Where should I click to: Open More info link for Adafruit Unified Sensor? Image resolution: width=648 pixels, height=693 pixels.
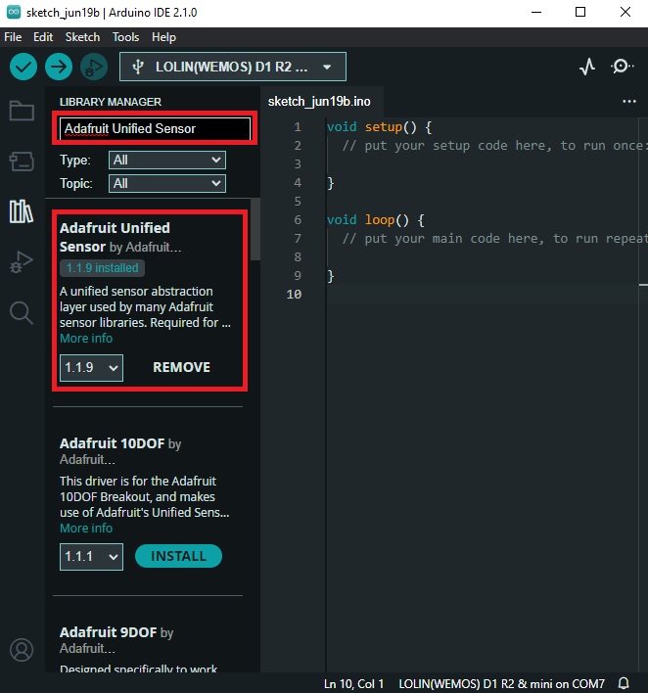pyautogui.click(x=86, y=338)
